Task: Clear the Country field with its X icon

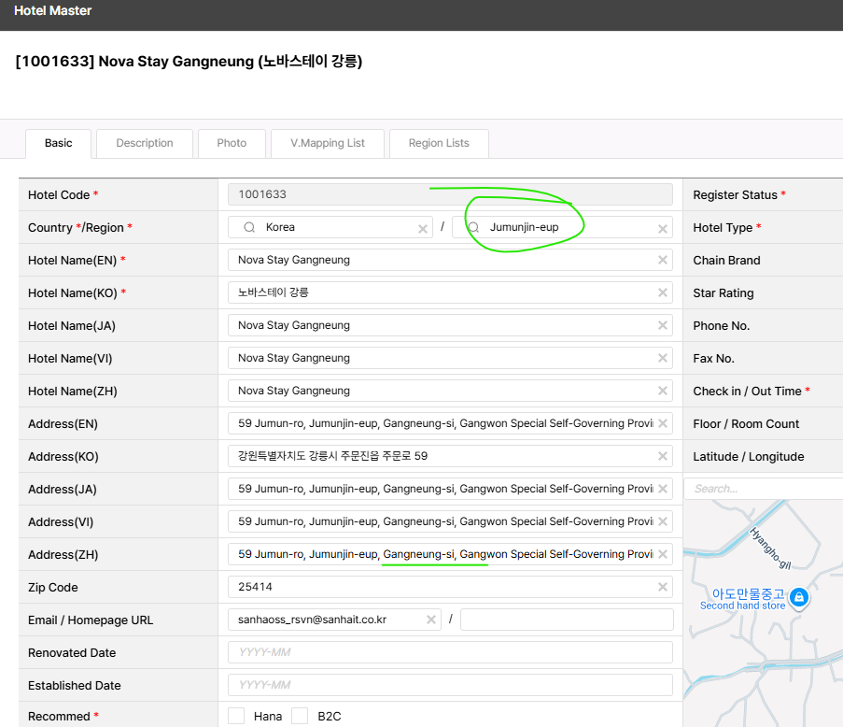Action: [422, 228]
